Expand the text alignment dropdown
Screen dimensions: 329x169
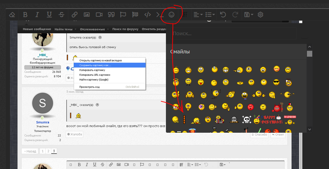[198, 15]
